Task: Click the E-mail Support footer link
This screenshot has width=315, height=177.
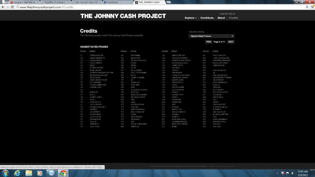Action: 200,166
